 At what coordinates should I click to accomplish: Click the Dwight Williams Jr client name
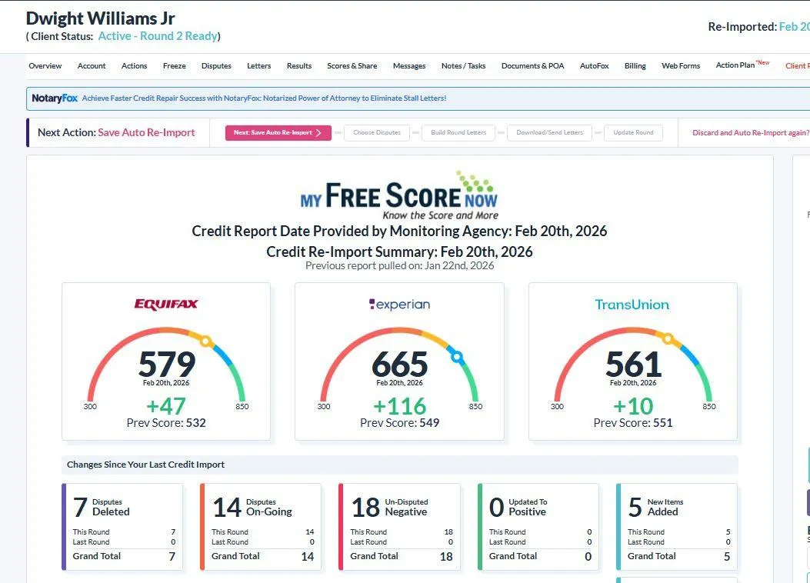(x=100, y=18)
